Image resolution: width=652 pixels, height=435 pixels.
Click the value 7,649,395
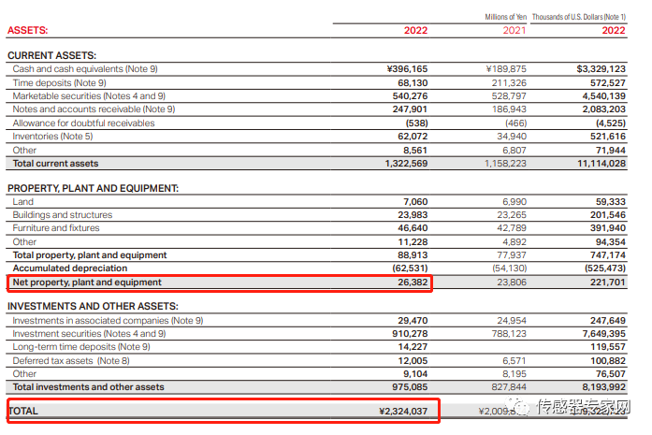click(x=603, y=334)
